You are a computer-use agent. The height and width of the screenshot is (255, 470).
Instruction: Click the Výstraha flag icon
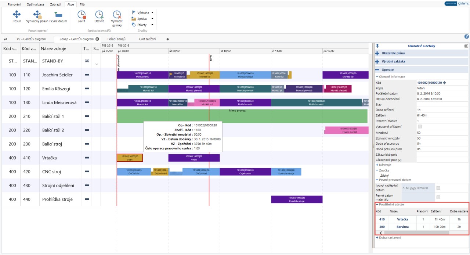click(134, 12)
